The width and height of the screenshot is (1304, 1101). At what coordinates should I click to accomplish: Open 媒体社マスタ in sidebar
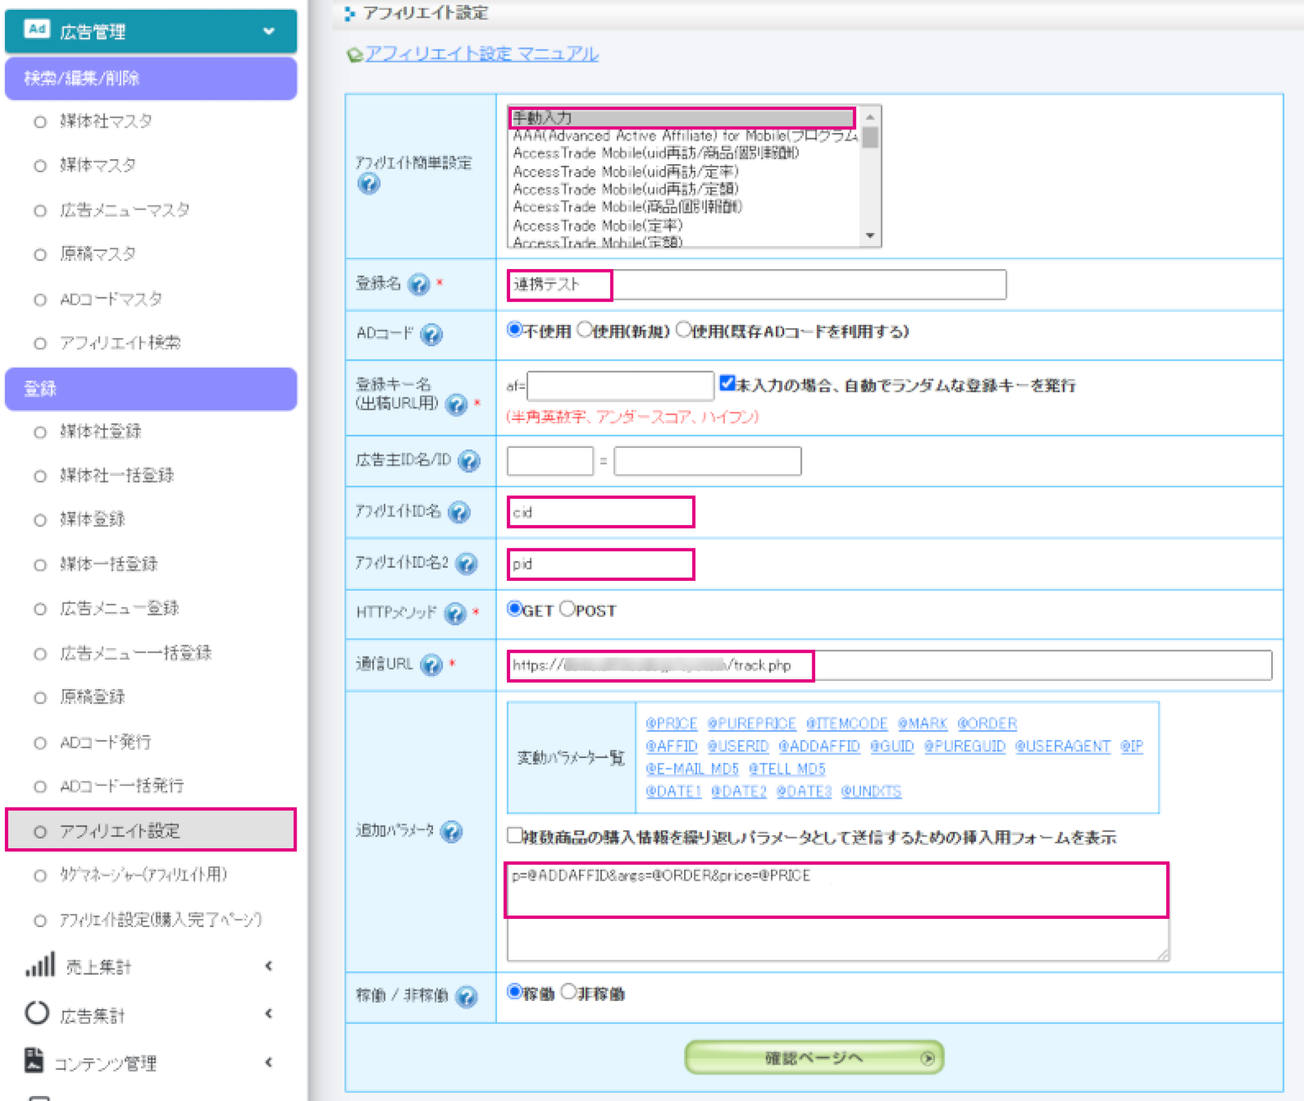coord(106,121)
